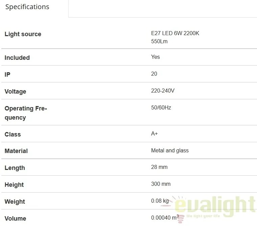This screenshot has height=226, width=257.
Task: Select the Yes value for Included
Action: pos(155,57)
